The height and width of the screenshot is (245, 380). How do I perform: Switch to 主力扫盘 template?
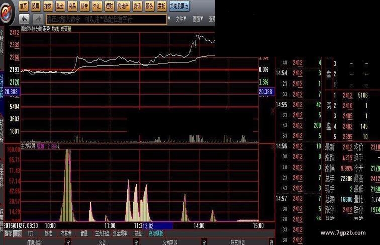click(102, 233)
